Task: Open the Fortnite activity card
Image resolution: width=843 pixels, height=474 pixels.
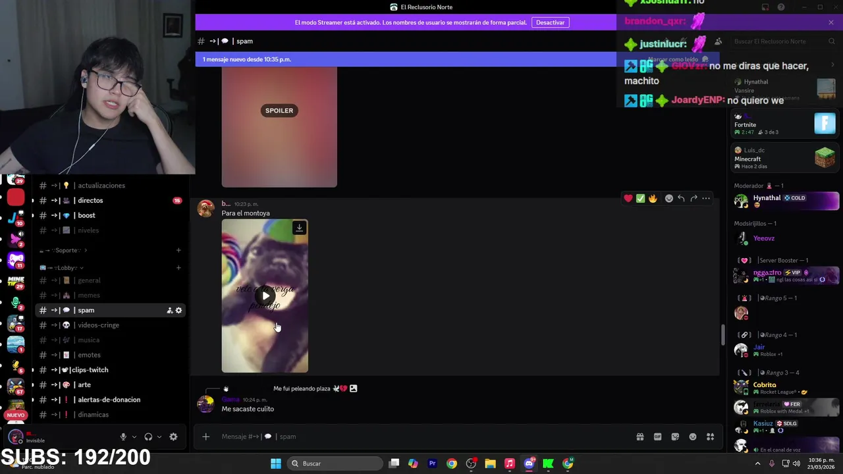Action: tap(785, 124)
